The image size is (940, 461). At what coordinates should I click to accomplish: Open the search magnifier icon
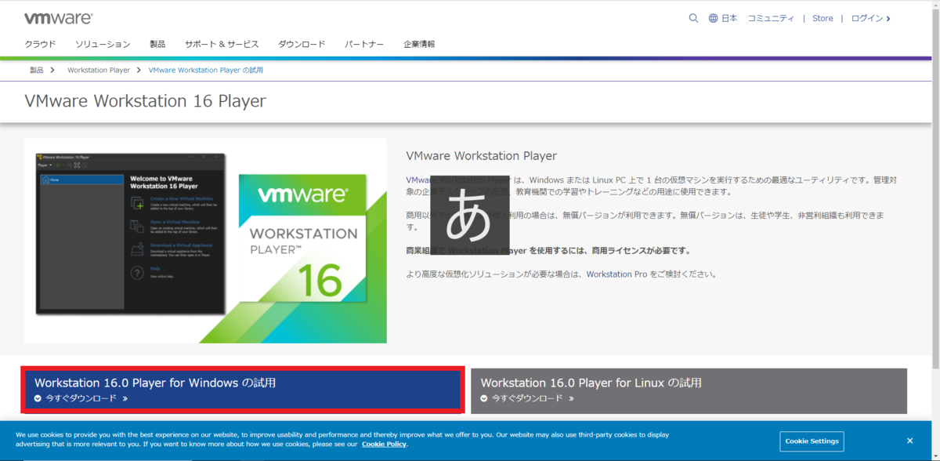click(x=693, y=18)
